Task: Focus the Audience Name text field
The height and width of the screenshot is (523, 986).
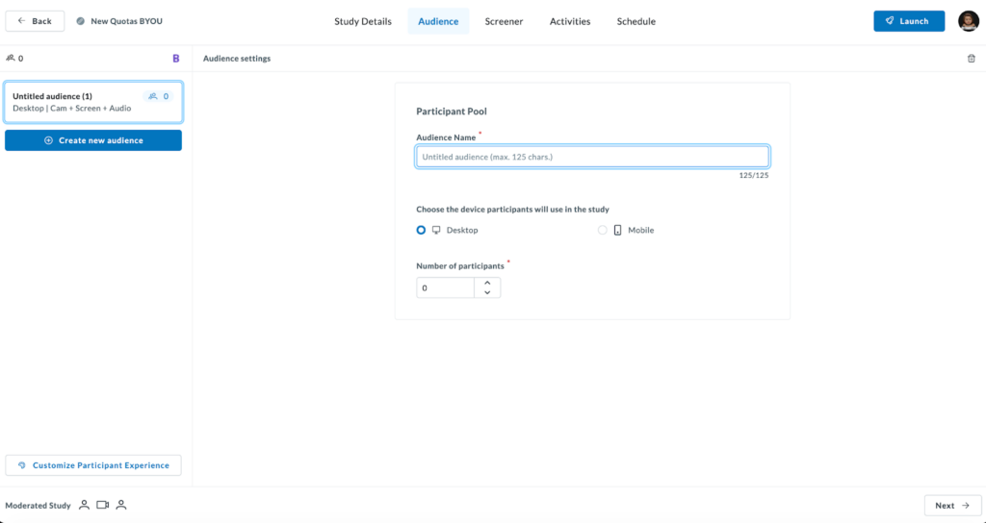Action: coord(592,157)
